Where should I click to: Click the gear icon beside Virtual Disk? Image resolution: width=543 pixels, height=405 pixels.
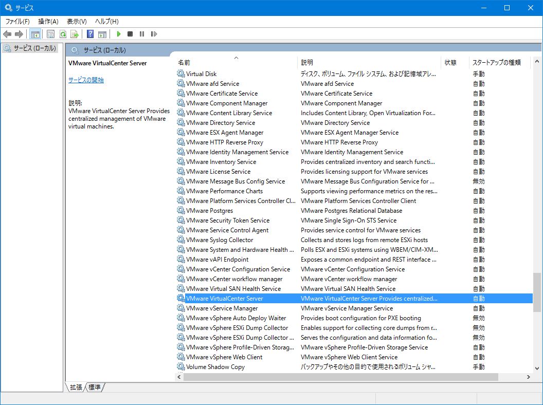[181, 73]
